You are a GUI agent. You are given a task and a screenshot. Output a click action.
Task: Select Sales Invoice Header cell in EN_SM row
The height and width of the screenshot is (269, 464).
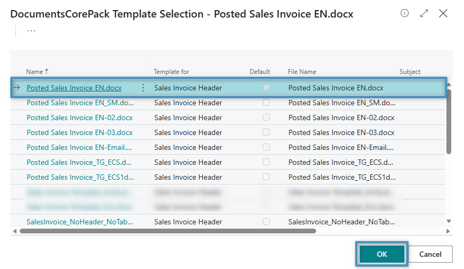(x=188, y=103)
